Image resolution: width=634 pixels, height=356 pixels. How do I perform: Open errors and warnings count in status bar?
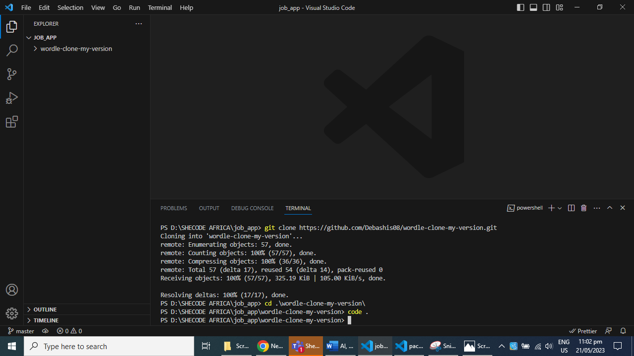point(69,331)
